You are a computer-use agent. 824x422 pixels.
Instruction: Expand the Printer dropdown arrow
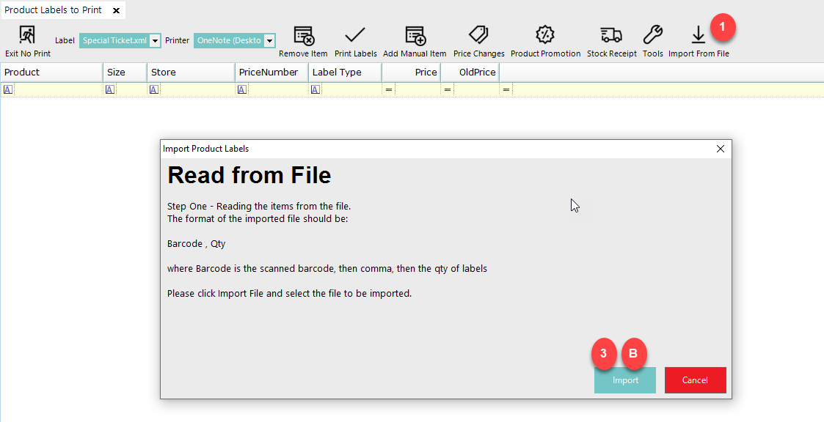click(269, 41)
